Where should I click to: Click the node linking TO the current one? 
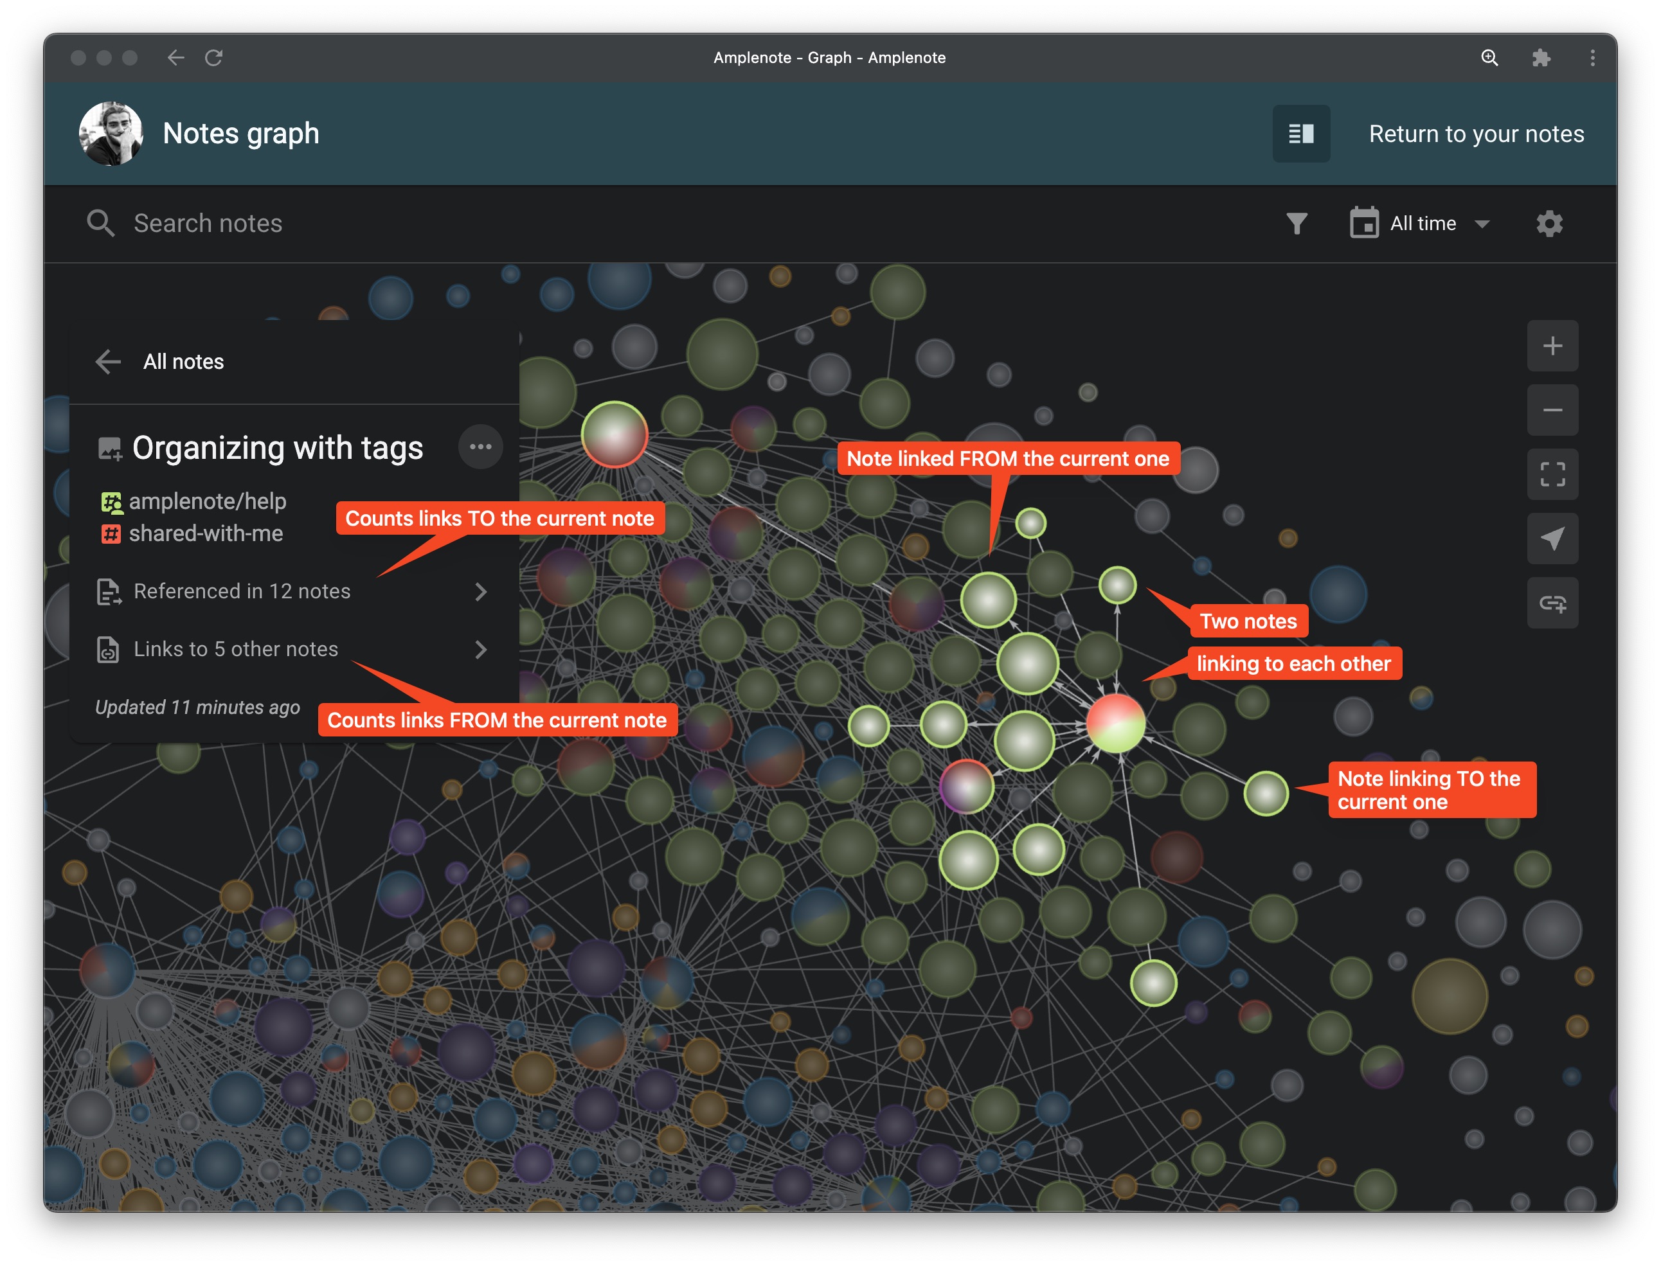pos(1265,793)
